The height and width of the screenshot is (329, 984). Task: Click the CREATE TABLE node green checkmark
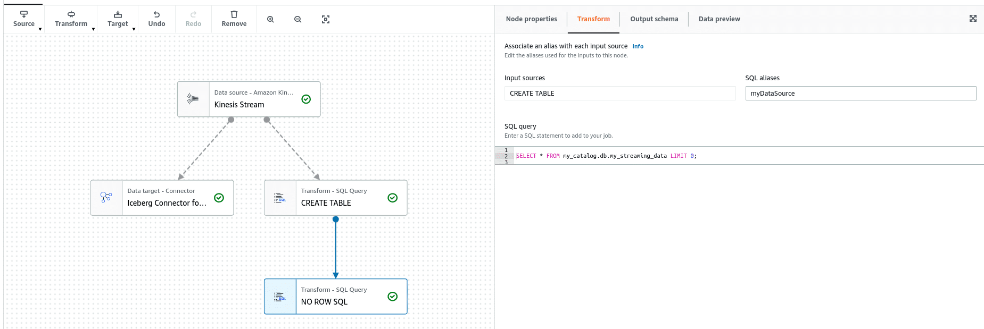(393, 198)
